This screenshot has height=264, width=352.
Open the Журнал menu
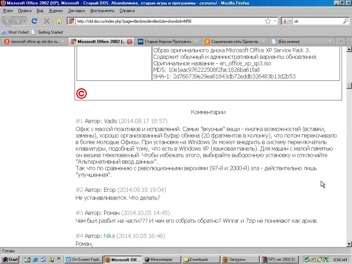56,11
